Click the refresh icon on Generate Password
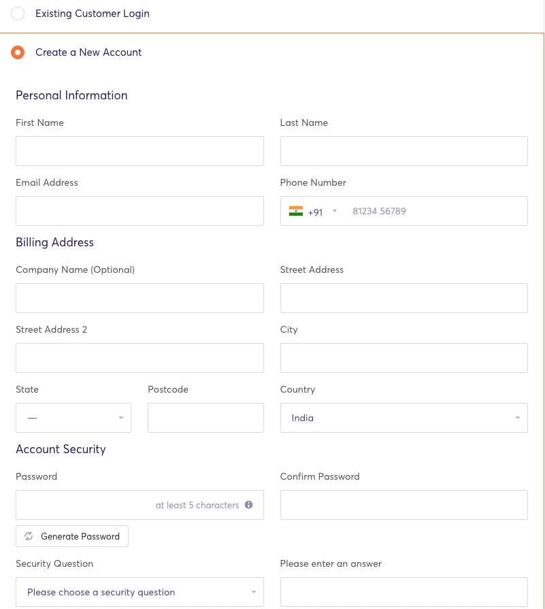 28,536
